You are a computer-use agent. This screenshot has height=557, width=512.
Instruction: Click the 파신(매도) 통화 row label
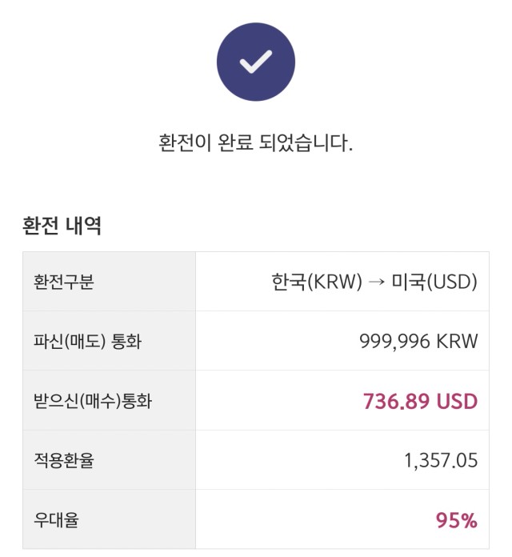click(87, 342)
